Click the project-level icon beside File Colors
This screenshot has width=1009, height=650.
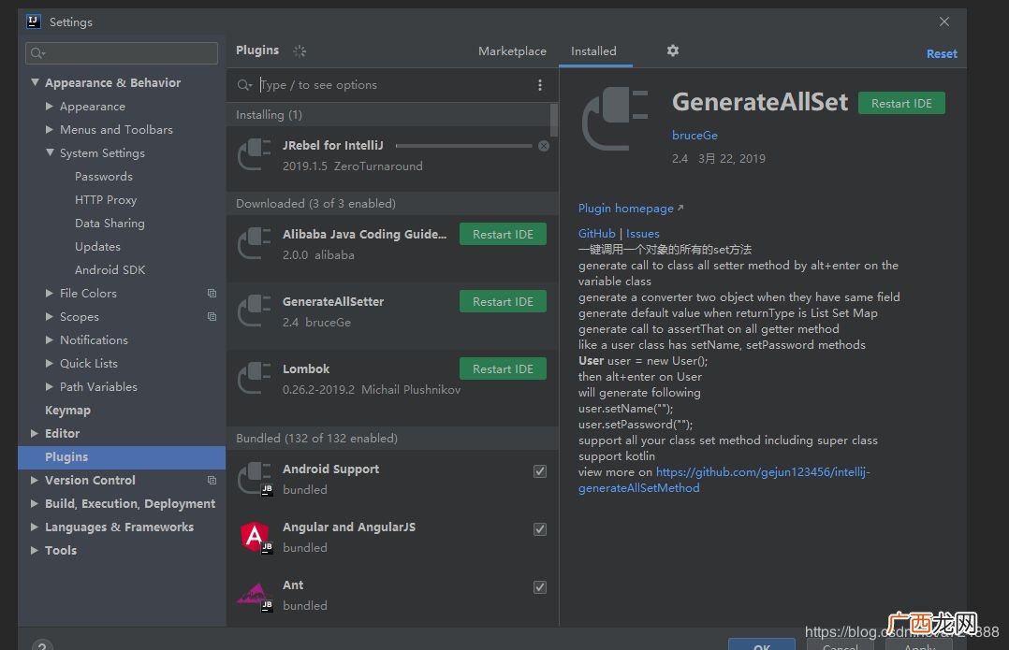212,293
